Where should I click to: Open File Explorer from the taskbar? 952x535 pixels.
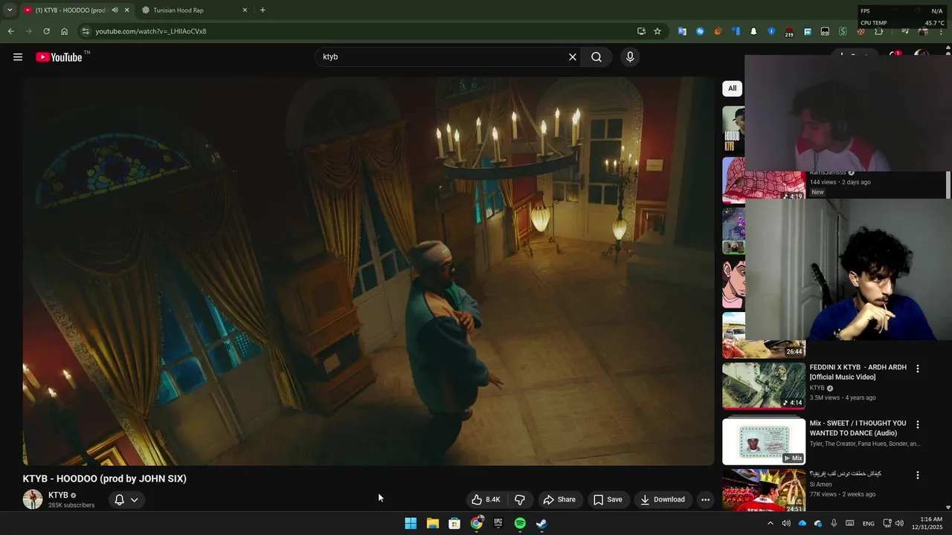click(432, 523)
